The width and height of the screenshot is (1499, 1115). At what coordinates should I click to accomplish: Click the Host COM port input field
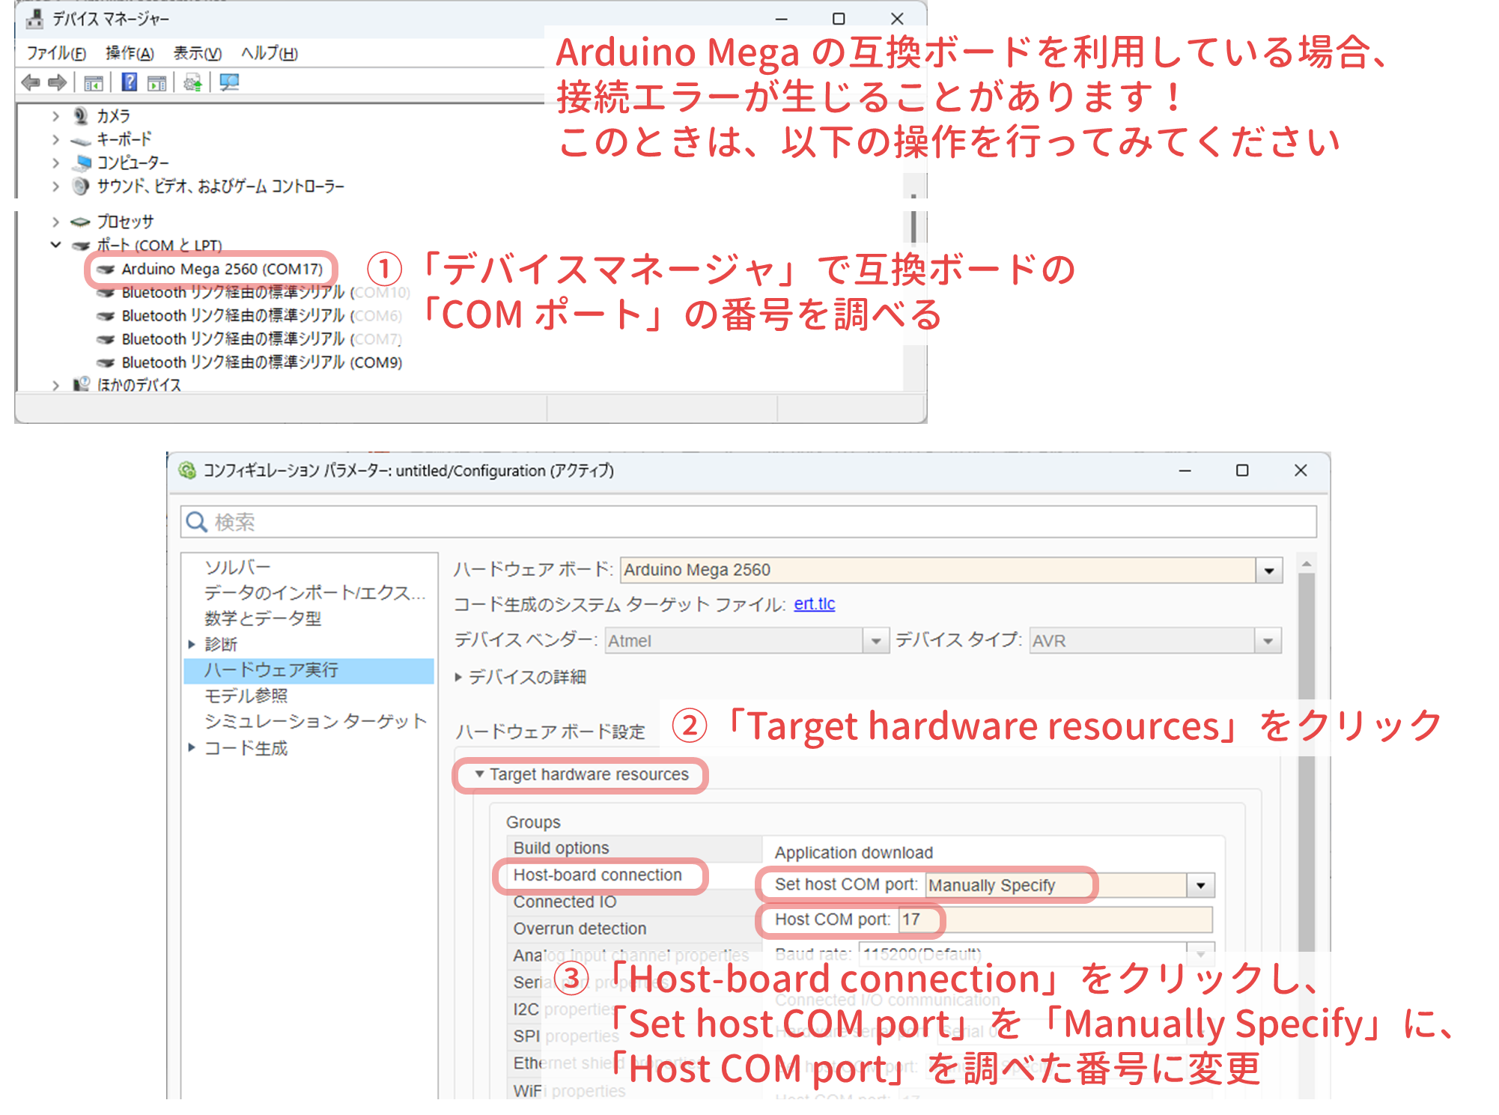(1054, 920)
